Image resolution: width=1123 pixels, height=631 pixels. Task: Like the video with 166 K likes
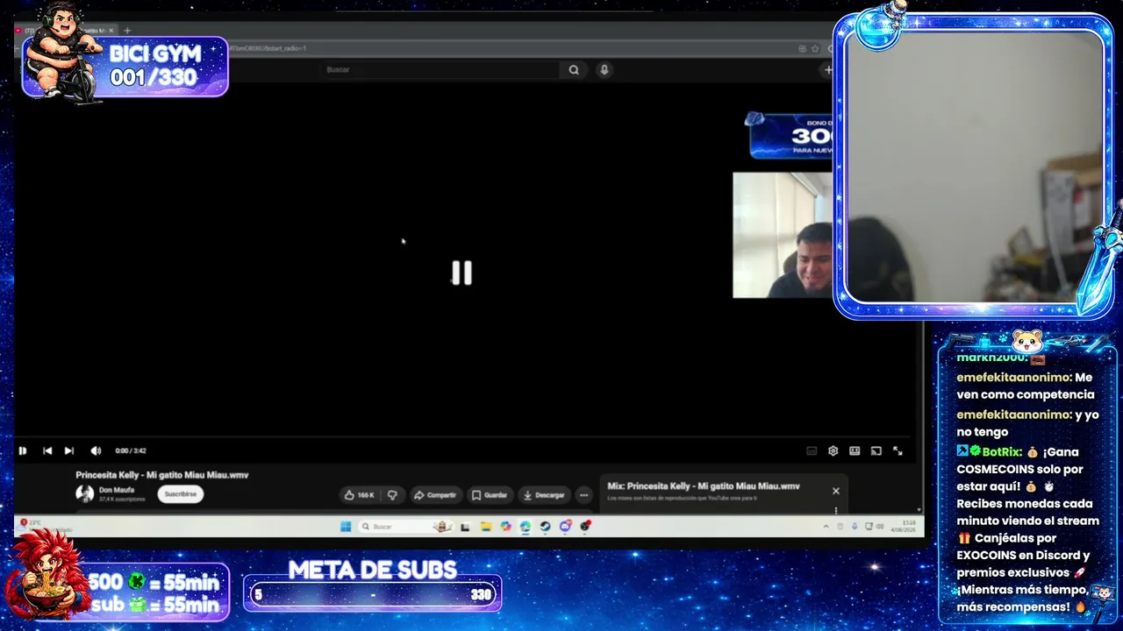pos(359,495)
